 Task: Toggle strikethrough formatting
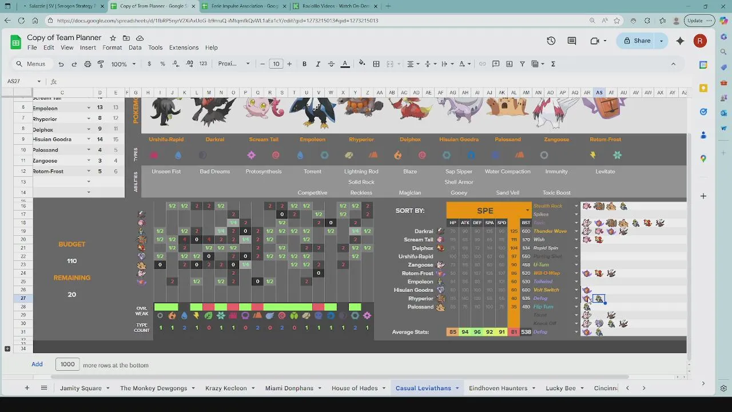click(331, 64)
